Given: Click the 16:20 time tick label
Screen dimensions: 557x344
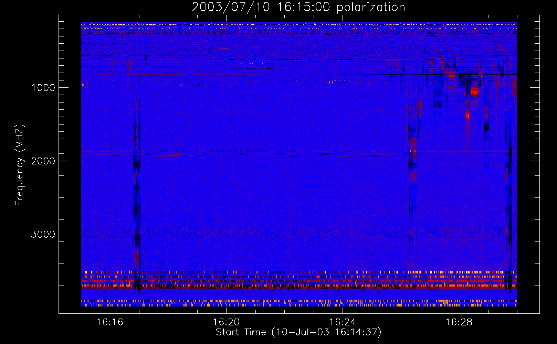Looking at the screenshot, I should point(226,322).
